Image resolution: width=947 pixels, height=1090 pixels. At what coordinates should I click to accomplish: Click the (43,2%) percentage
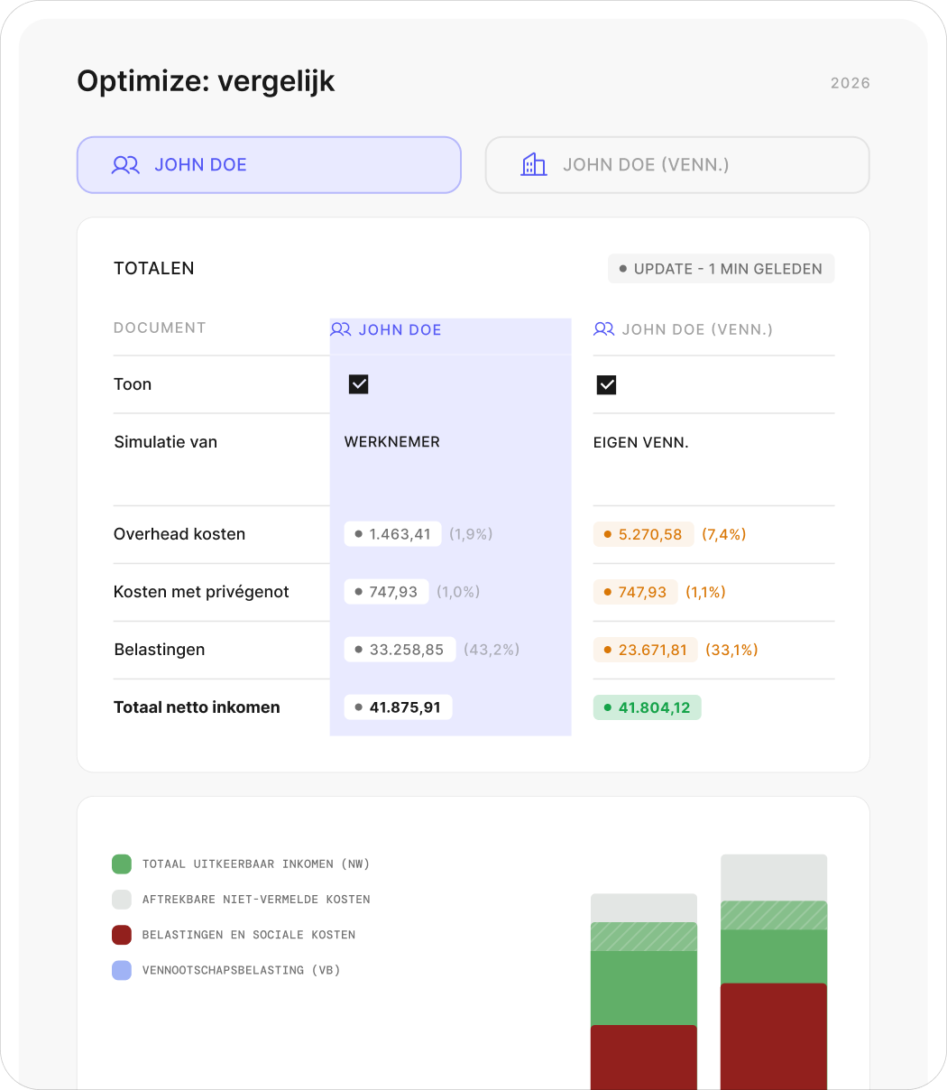click(x=492, y=650)
